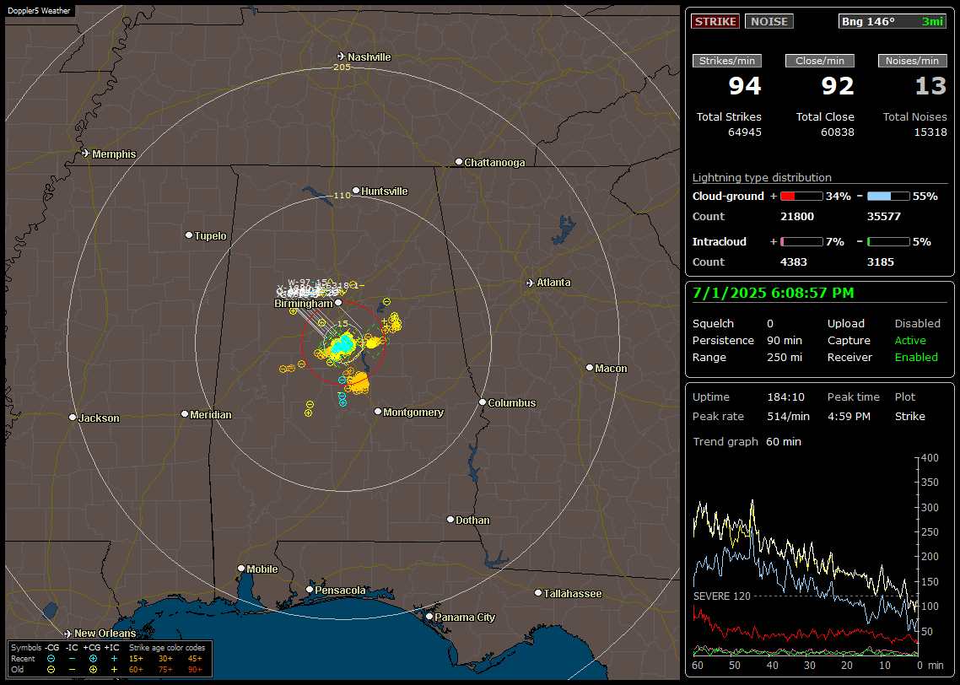Click the Total Noises count 15318
Screen dimensions: 960x685
pos(930,132)
